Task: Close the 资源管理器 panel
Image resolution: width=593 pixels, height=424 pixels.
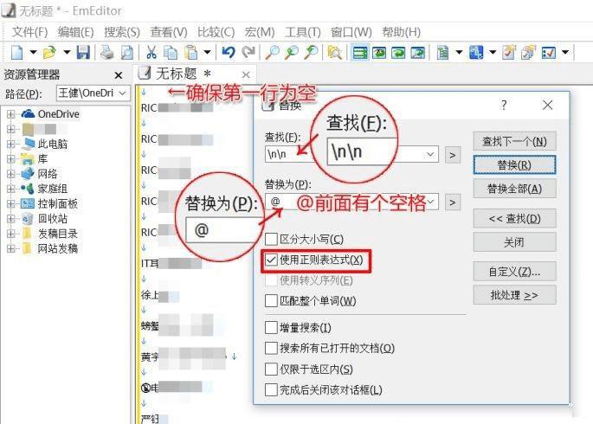Action: coord(119,75)
